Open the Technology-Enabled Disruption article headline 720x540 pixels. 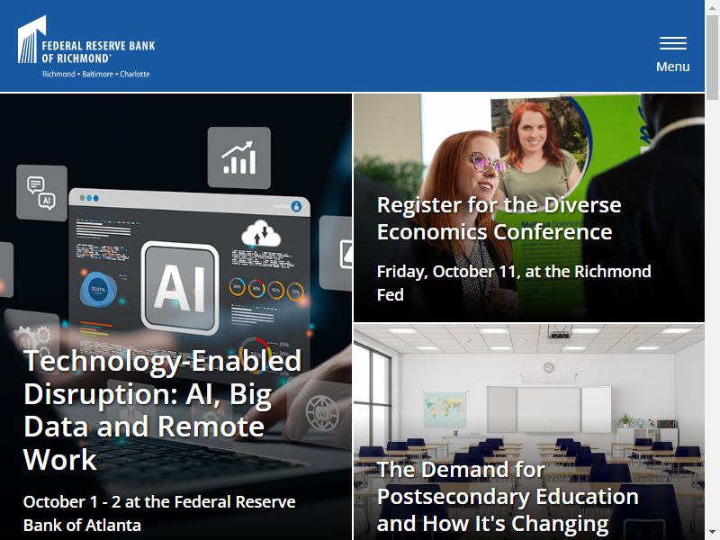[163, 409]
